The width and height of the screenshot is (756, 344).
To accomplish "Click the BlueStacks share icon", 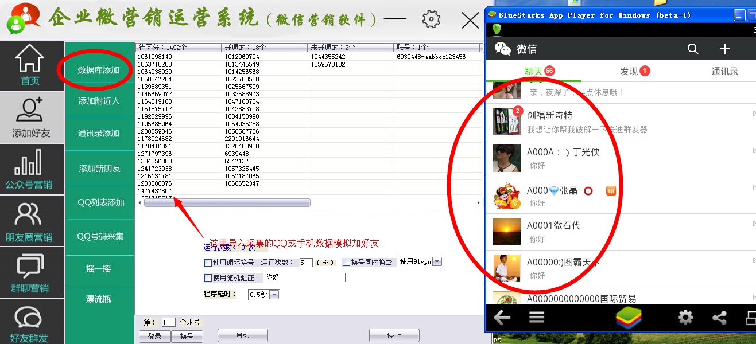I will 719,317.
